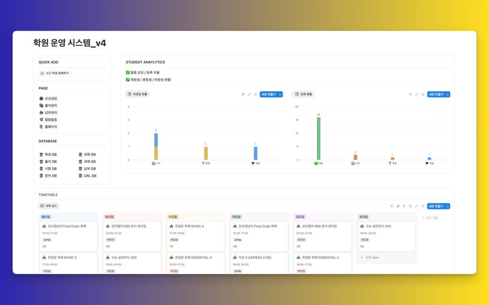Select the 전체 현황 chart tab
Image resolution: width=489 pixels, height=305 pixels.
point(304,94)
